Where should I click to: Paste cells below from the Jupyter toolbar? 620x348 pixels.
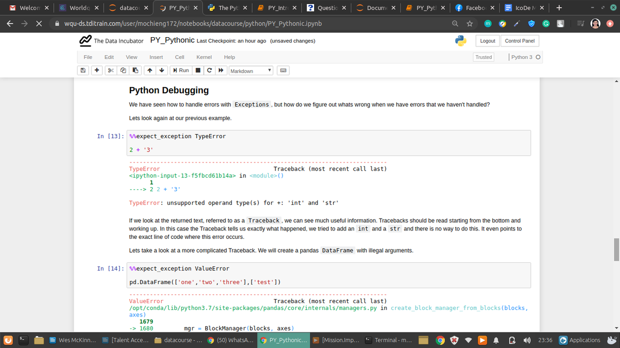[135, 71]
